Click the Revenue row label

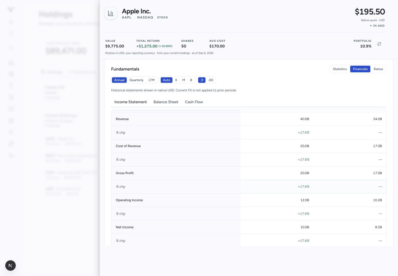tap(122, 119)
